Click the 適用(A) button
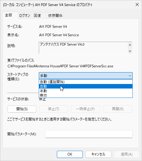 click(127, 154)
